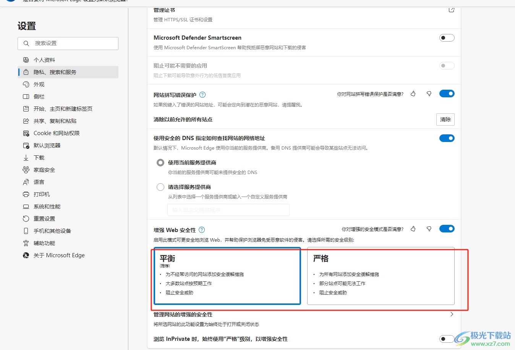Click the browser icon beside 默认浏览器
Viewport: 515px width, 350px height.
26,145
